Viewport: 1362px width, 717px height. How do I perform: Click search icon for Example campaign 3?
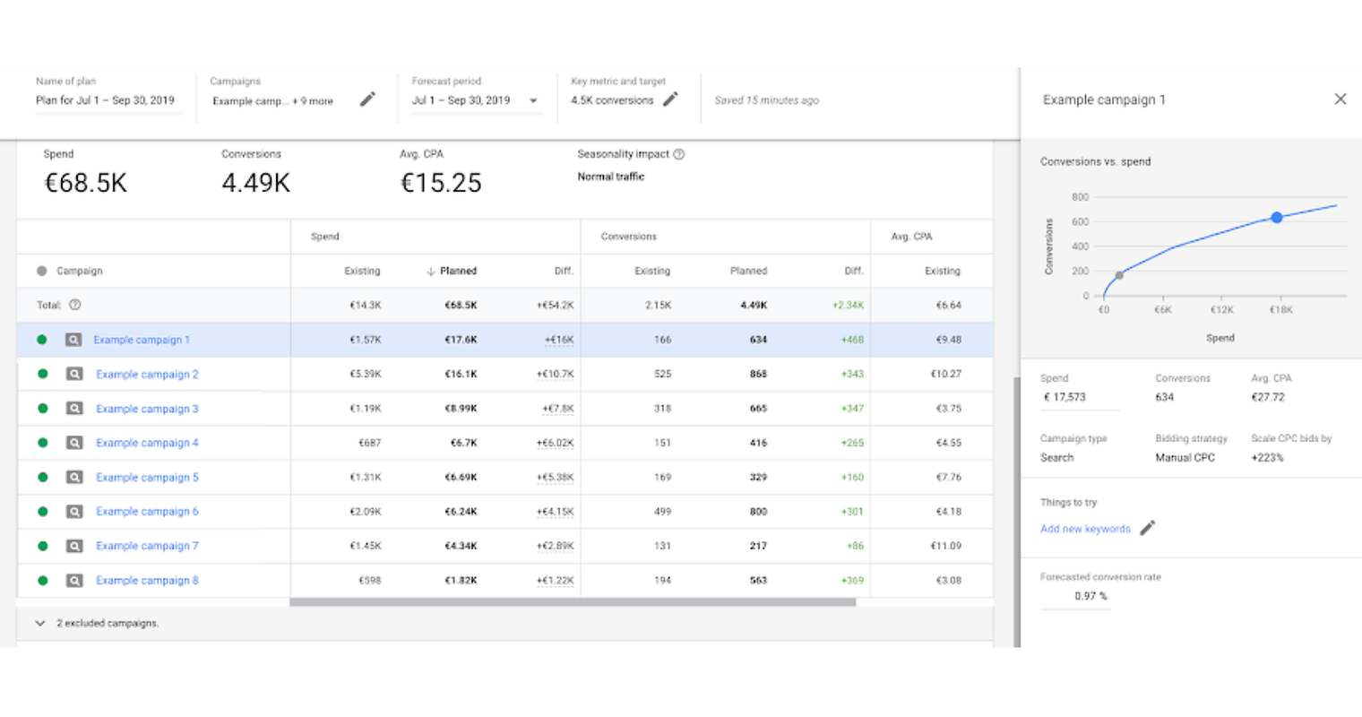(x=74, y=409)
